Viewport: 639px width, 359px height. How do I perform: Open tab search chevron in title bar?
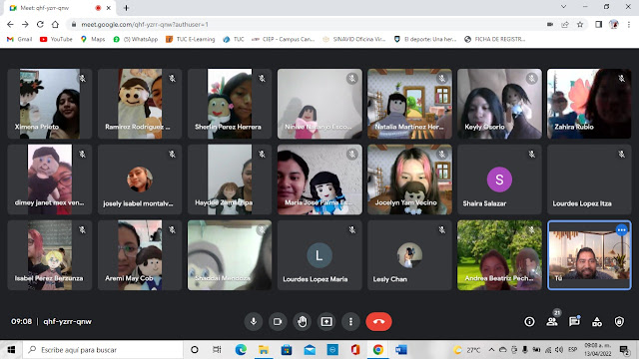click(x=563, y=7)
